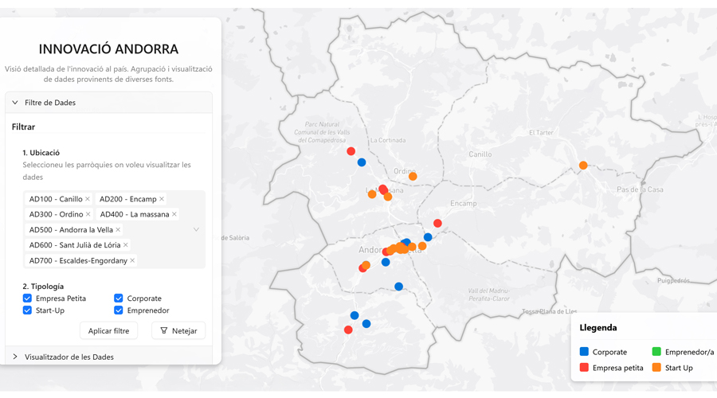Select the orange marker at Ordino

[413, 177]
